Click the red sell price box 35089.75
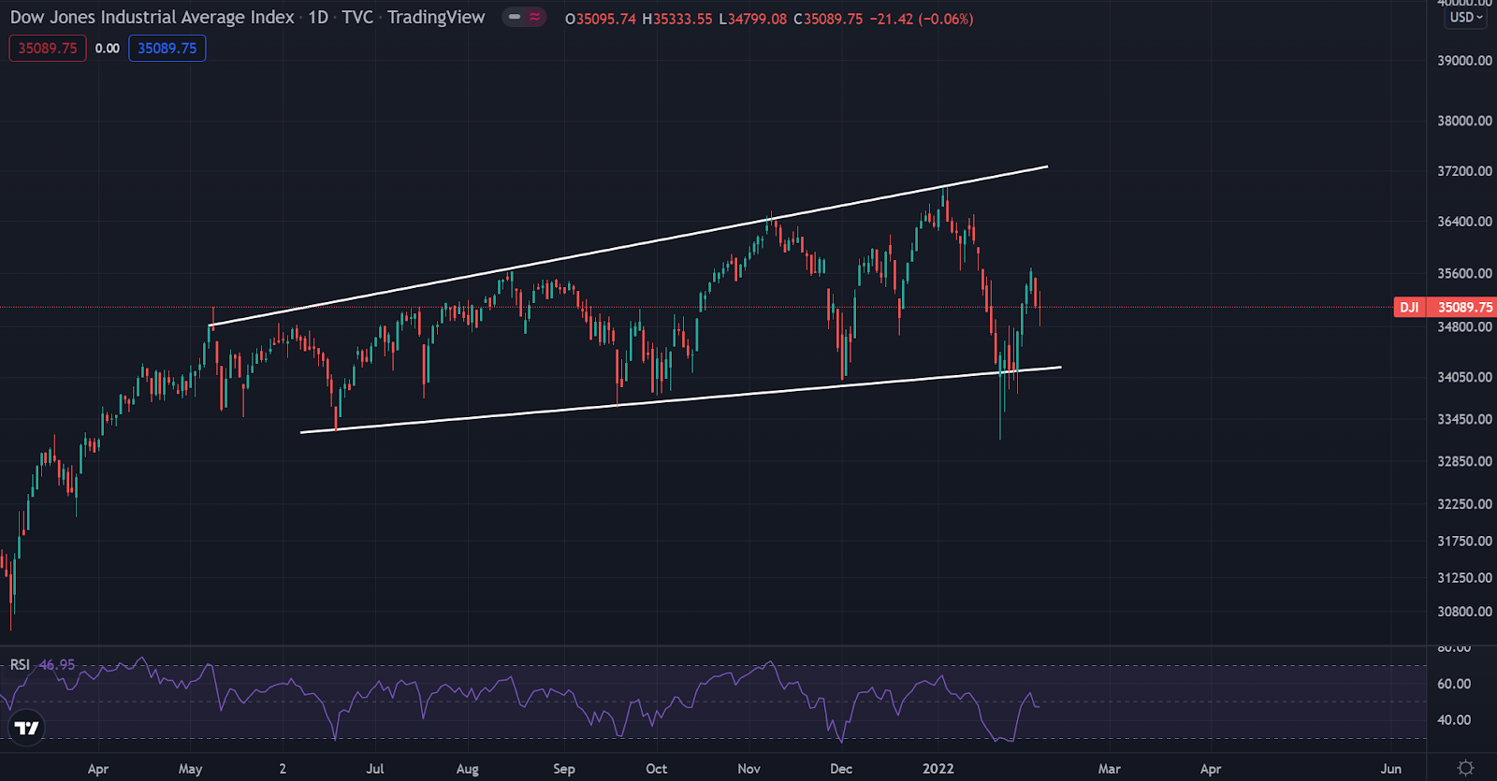Screen dimensions: 1497x781 (x=48, y=49)
